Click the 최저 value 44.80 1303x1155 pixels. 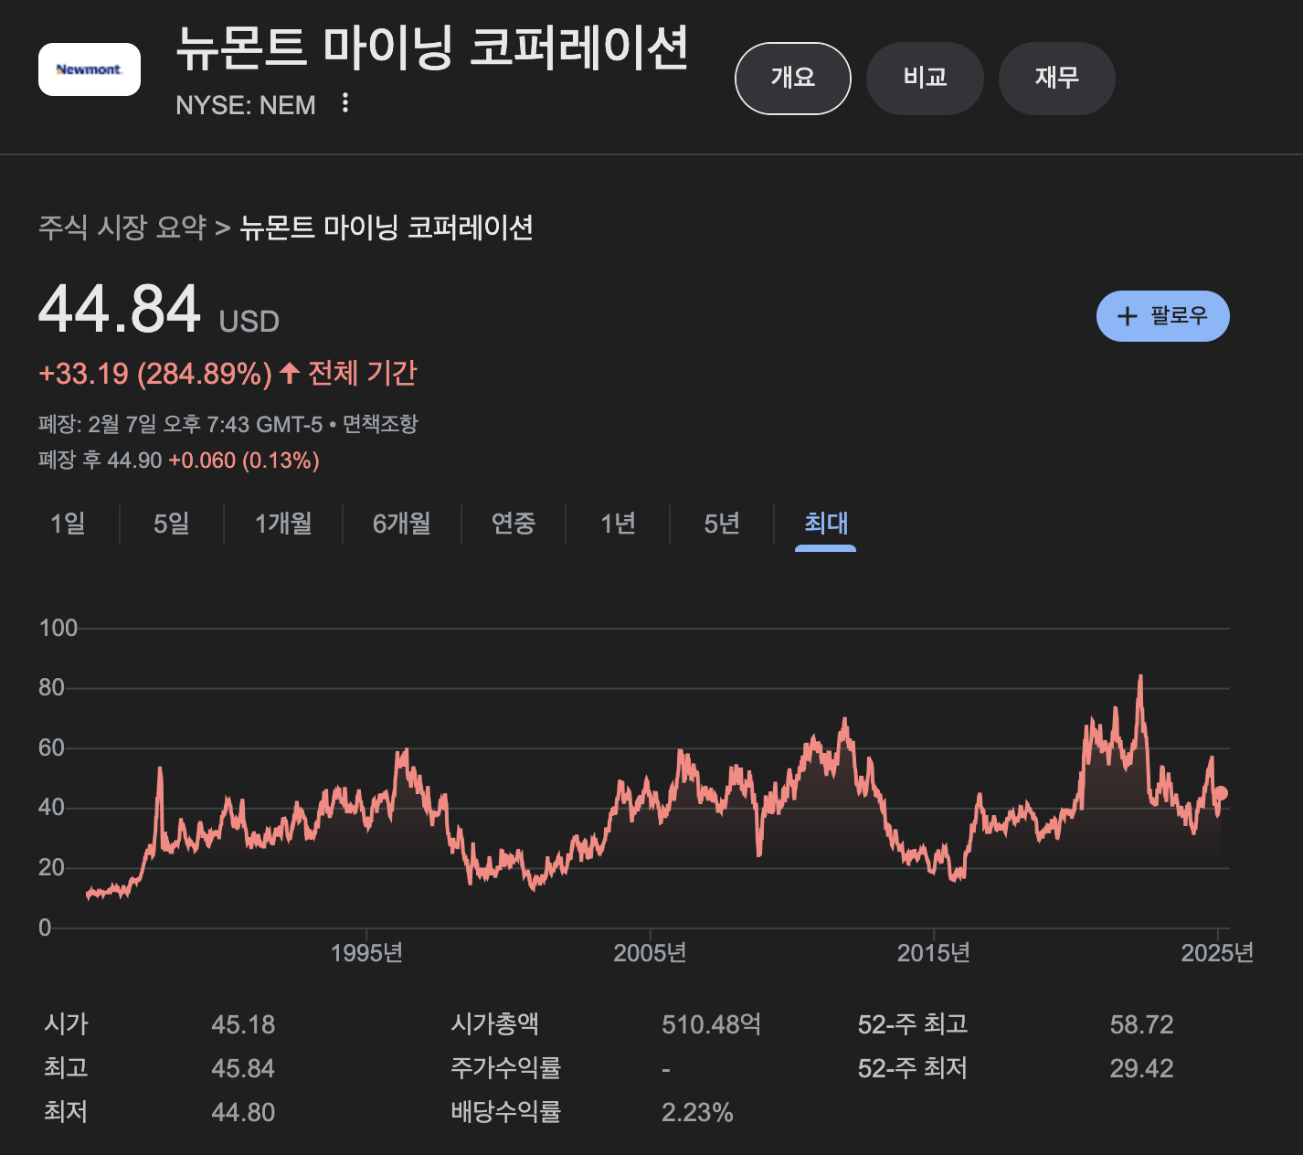pyautogui.click(x=243, y=1112)
